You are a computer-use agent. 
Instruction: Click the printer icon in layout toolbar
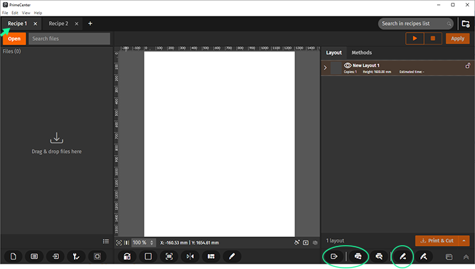358,257
